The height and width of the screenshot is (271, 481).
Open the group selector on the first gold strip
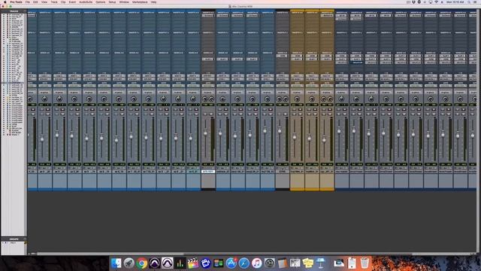pos(298,92)
